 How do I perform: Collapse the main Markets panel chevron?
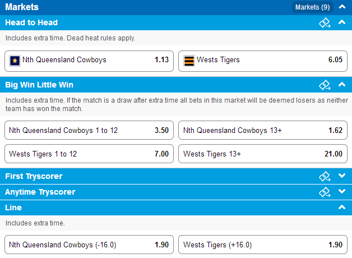[342, 7]
